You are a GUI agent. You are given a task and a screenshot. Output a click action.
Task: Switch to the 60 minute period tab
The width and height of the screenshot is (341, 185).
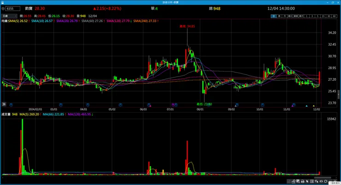334,16
